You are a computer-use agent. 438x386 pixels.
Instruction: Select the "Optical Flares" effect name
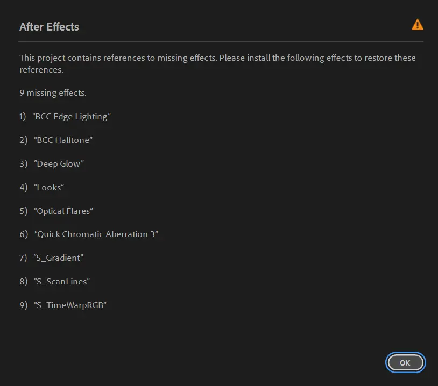click(x=63, y=211)
